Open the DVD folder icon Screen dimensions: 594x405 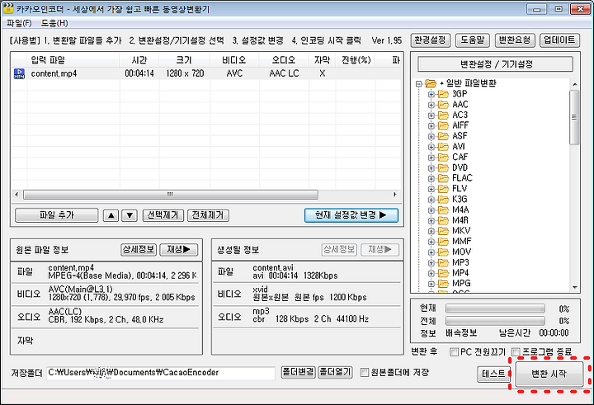[443, 167]
